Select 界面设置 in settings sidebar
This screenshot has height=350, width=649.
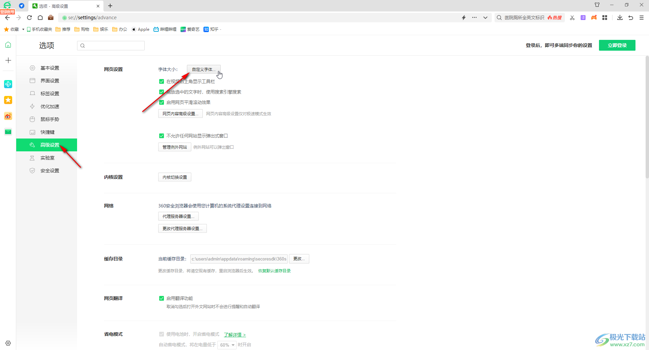[x=47, y=81]
